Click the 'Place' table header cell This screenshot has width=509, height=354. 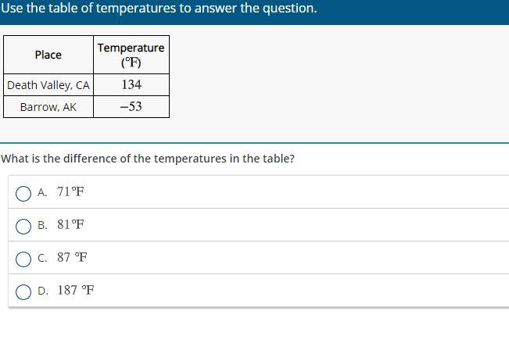point(48,55)
